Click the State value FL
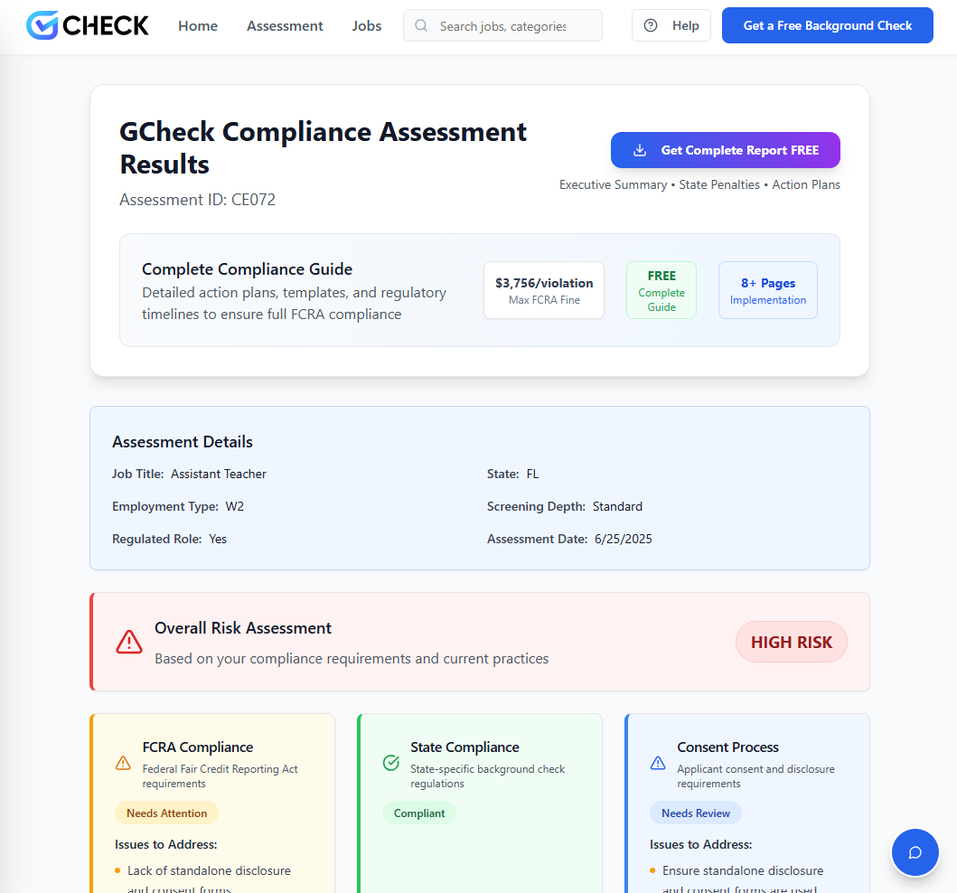The height and width of the screenshot is (893, 957). 533,474
